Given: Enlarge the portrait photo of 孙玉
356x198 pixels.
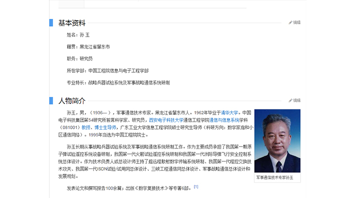Looking at the screenshot, I should pos(276,144).
